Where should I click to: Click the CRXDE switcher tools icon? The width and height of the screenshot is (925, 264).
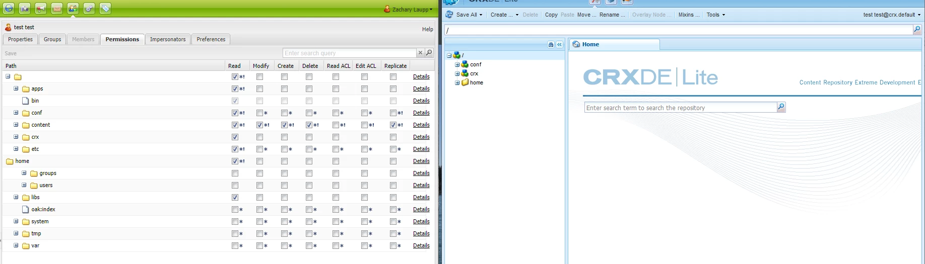click(x=595, y=2)
